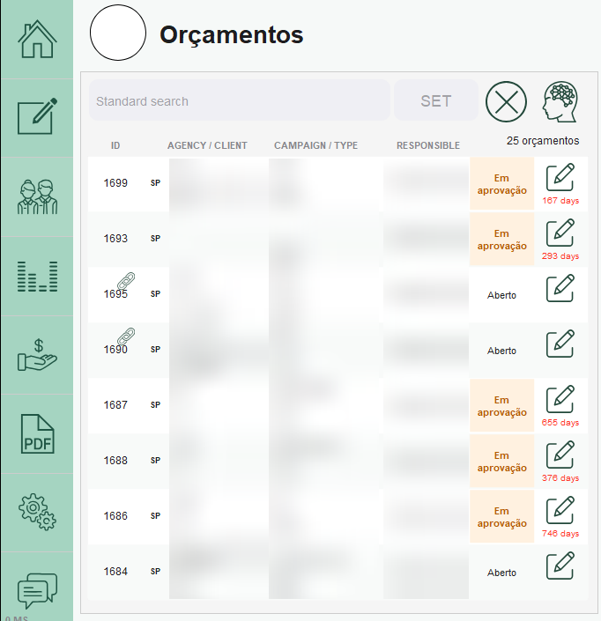The width and height of the screenshot is (601, 621).
Task: Select budget ID 1688
Action: coord(115,460)
